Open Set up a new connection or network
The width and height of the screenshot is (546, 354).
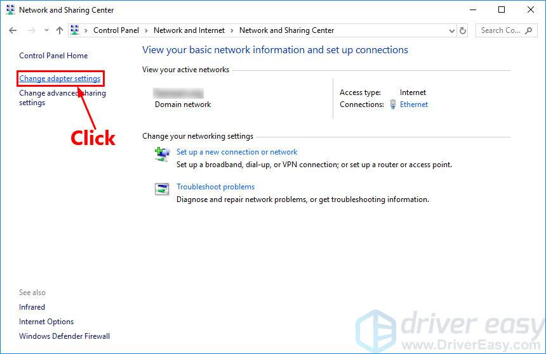tap(237, 152)
